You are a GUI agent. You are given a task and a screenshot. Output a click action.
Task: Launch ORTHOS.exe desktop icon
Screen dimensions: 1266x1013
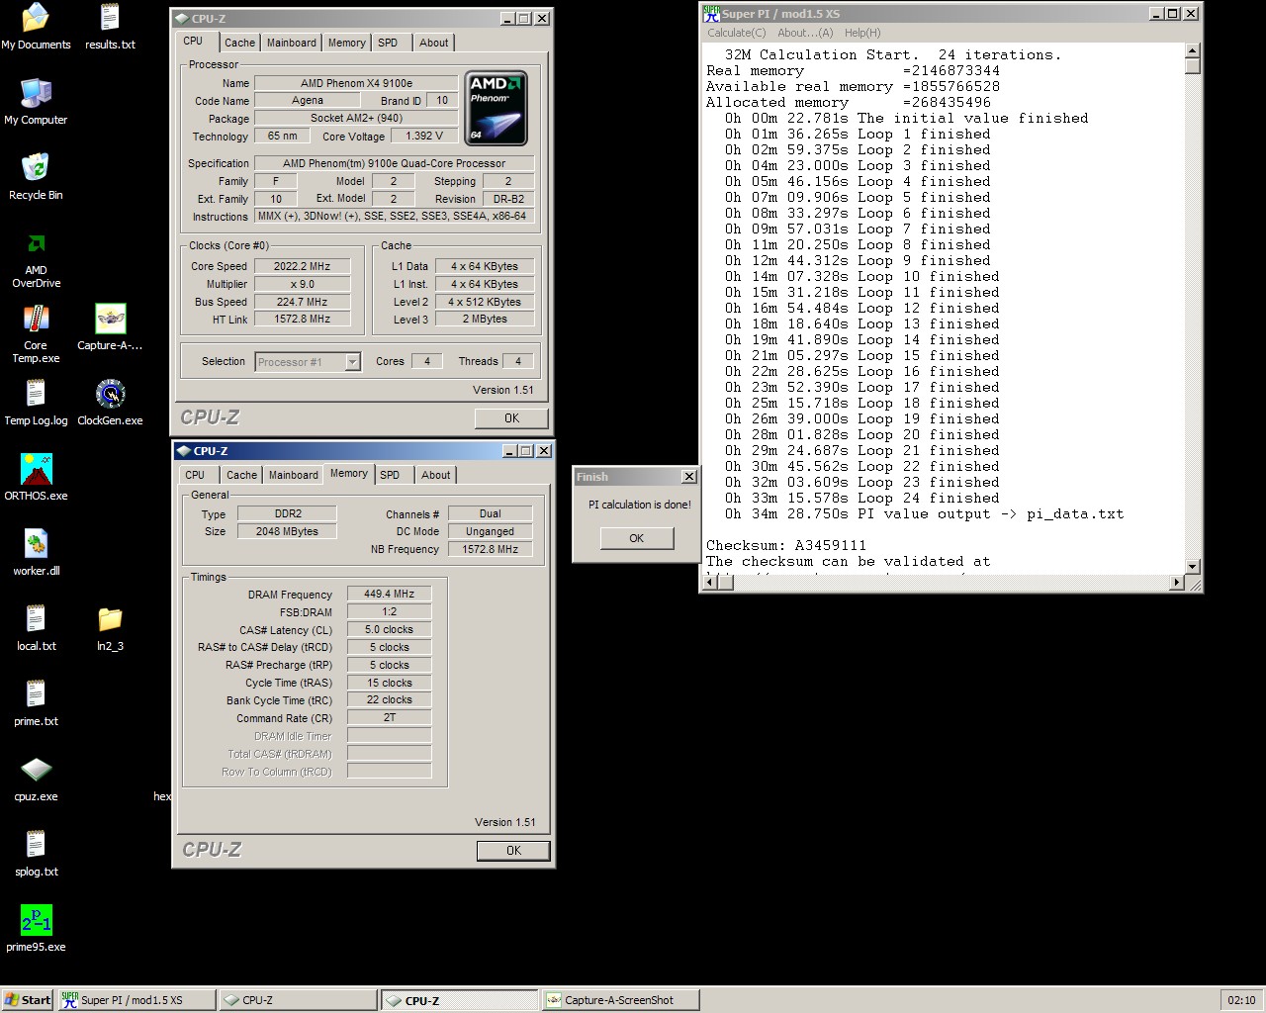click(x=36, y=478)
